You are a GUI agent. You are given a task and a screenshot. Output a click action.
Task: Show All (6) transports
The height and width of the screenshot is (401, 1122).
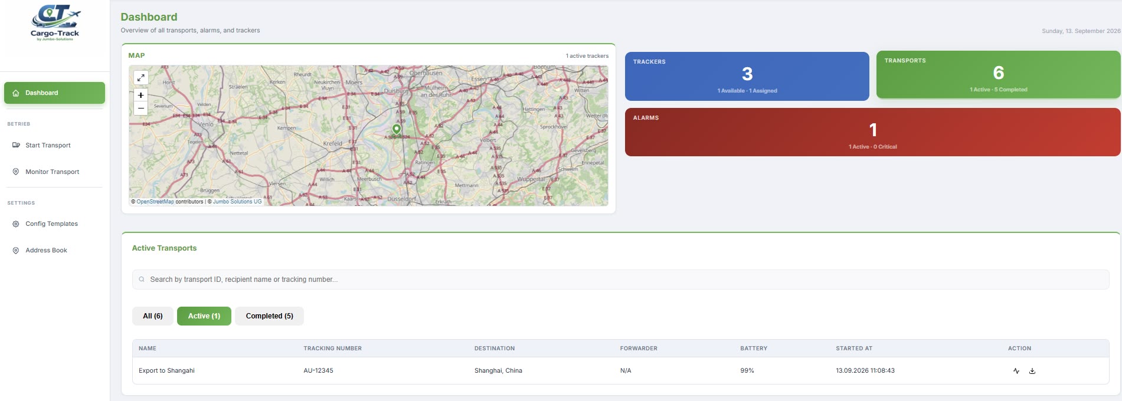153,316
